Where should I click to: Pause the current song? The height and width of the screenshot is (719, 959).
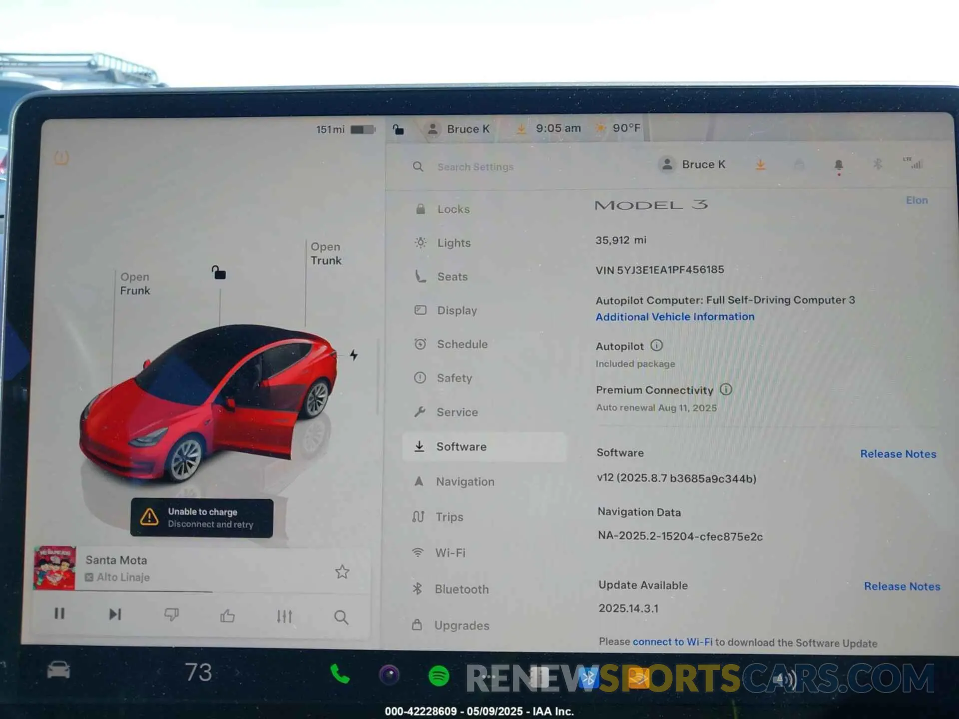[59, 613]
